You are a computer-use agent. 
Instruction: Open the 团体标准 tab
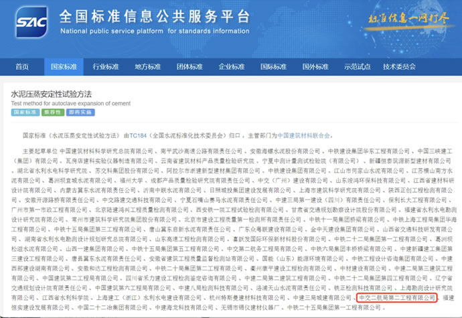pos(189,67)
